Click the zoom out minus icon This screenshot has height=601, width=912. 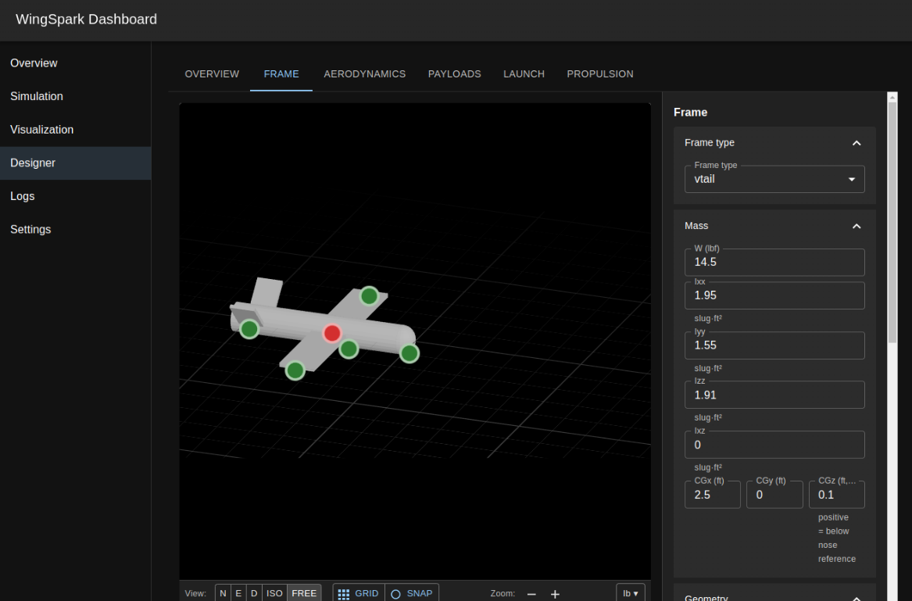[x=531, y=594]
